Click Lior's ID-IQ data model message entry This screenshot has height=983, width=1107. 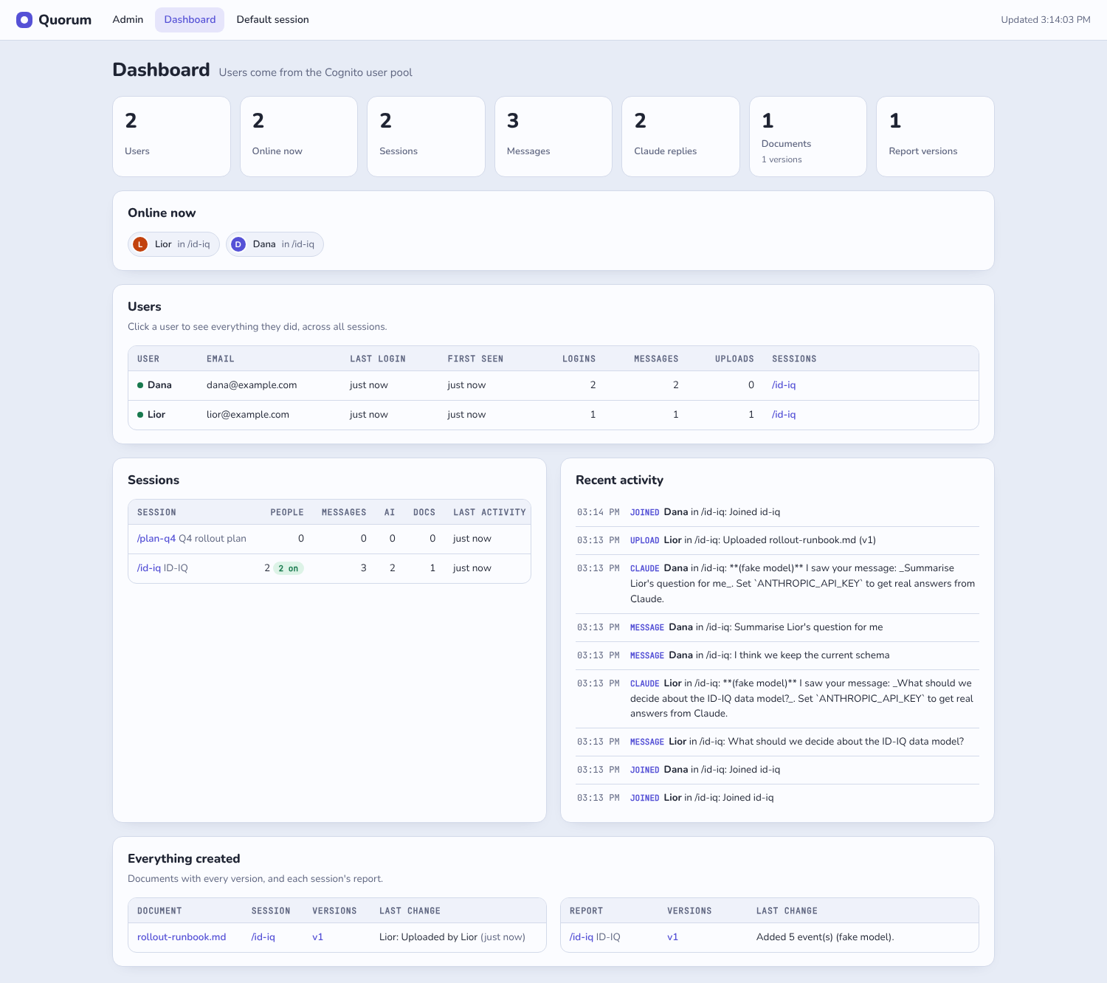(x=777, y=742)
